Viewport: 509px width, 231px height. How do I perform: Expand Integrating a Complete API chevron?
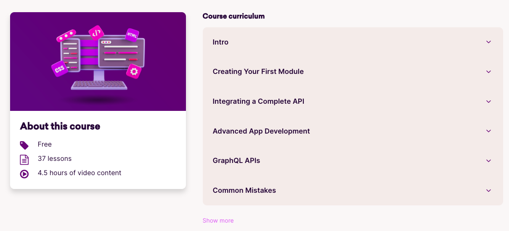488,102
